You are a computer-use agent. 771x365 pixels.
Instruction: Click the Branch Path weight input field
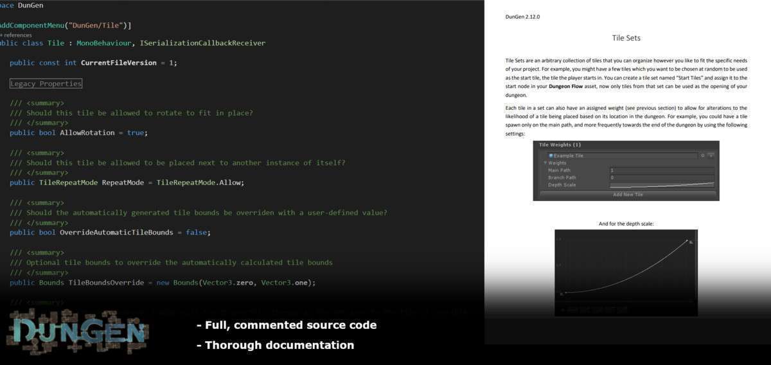(x=662, y=177)
